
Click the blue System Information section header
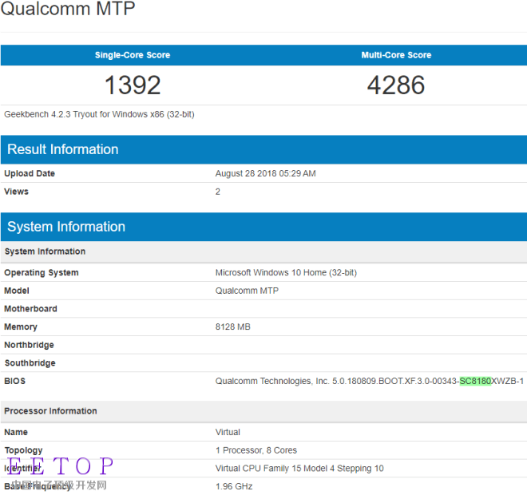point(66,227)
